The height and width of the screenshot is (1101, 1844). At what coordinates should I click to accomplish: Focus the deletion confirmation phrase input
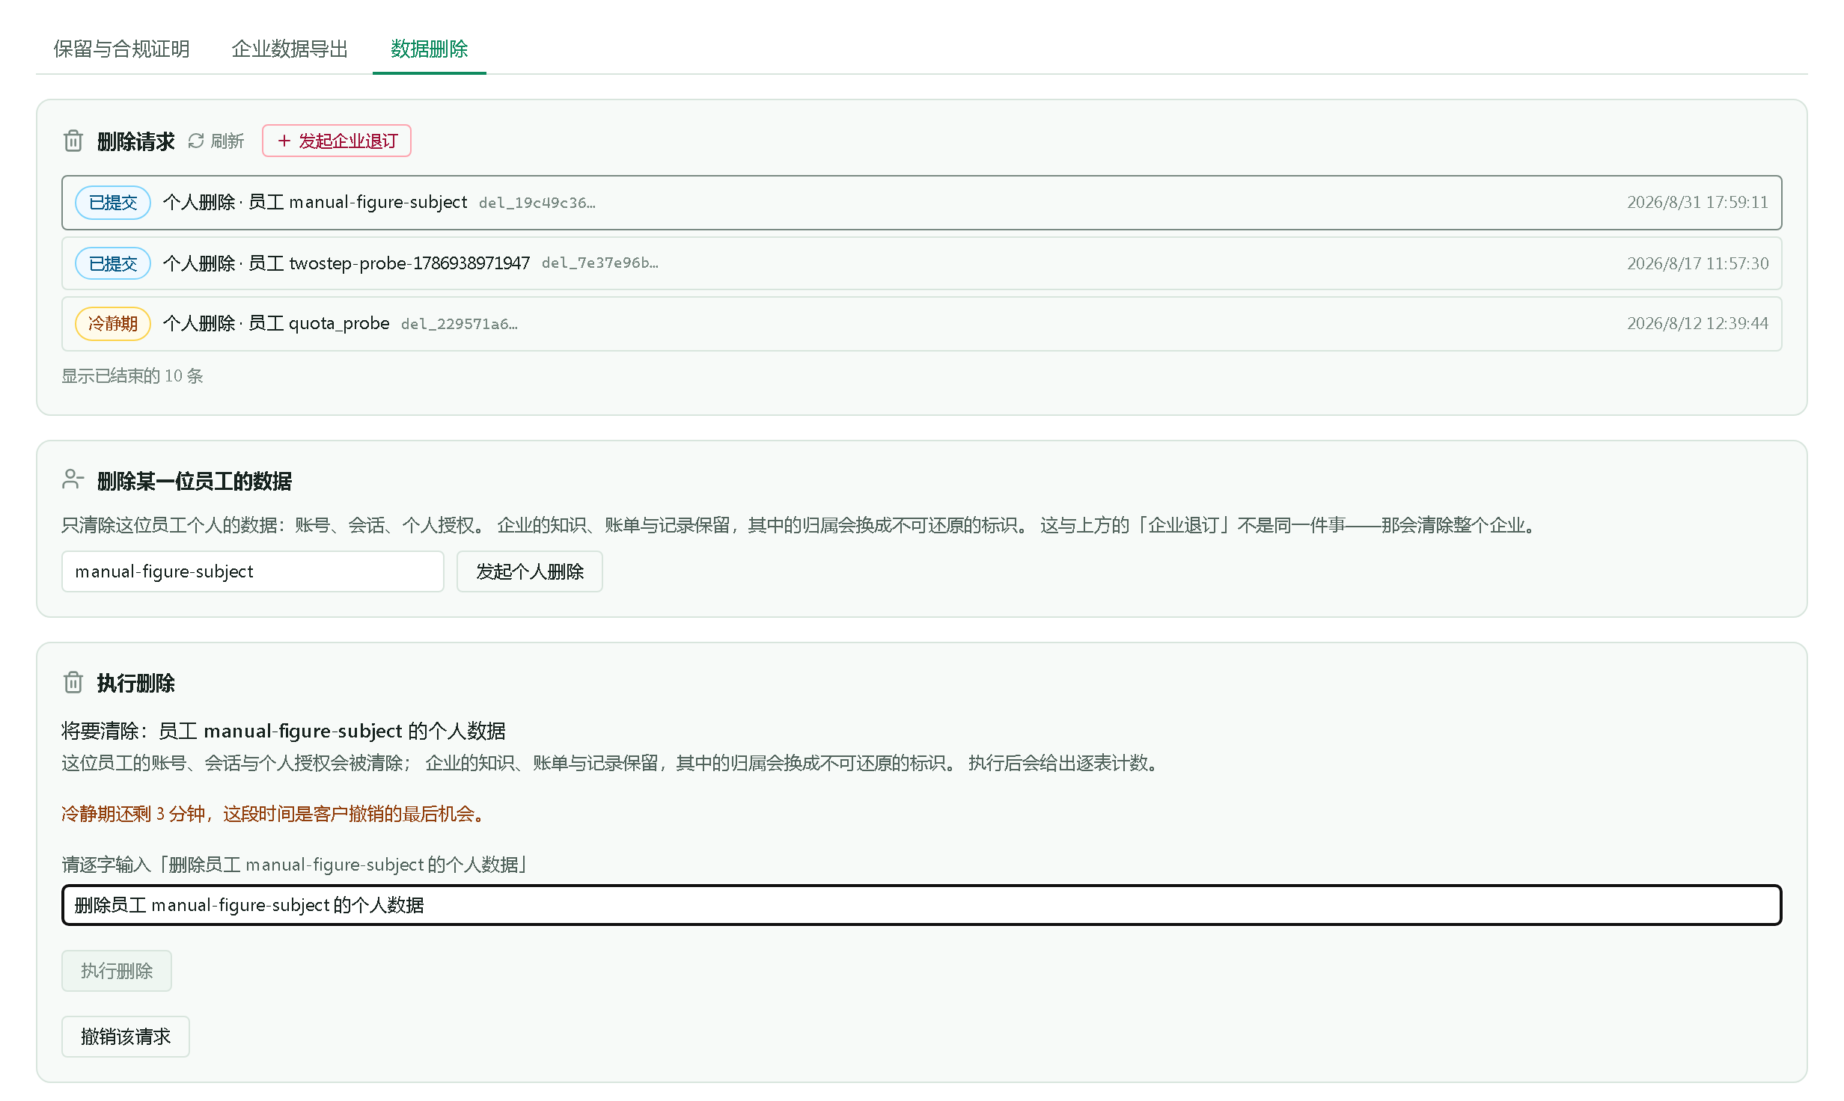921,905
